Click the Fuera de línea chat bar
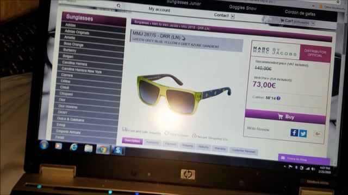Image resolution: width=348 pixels, height=195 pixels. pyautogui.click(x=303, y=159)
